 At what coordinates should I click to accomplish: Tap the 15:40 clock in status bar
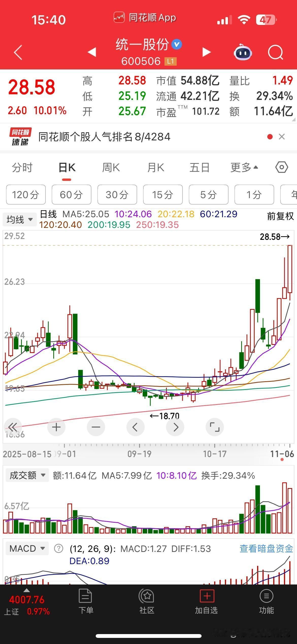48,20
